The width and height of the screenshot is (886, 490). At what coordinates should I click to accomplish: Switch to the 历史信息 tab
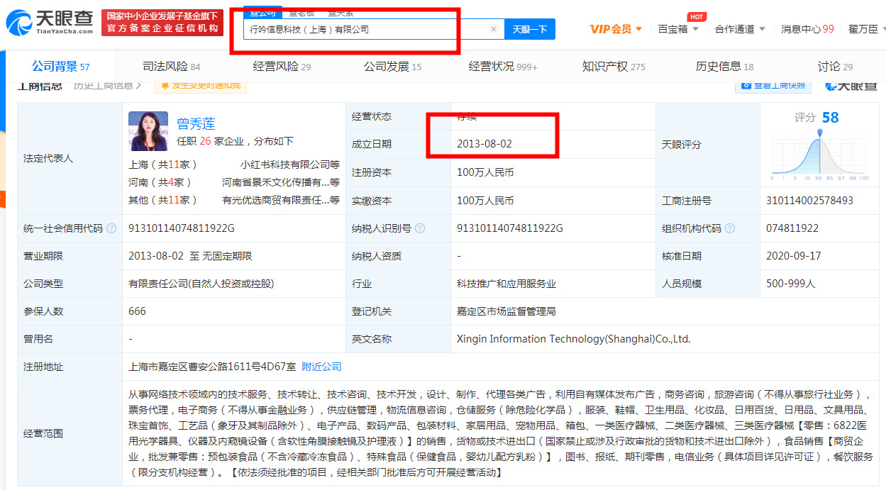click(x=724, y=67)
